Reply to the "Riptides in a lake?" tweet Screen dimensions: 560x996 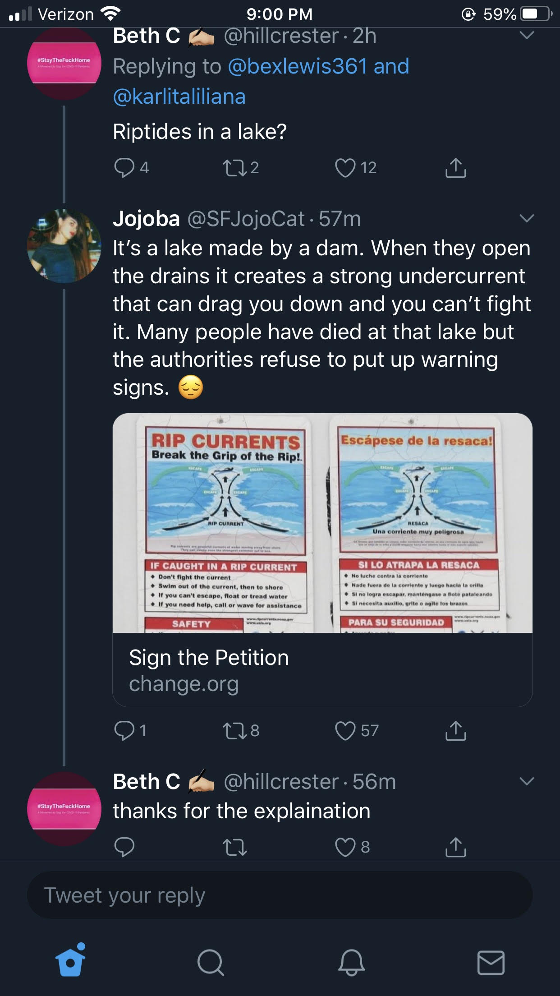[x=124, y=168]
